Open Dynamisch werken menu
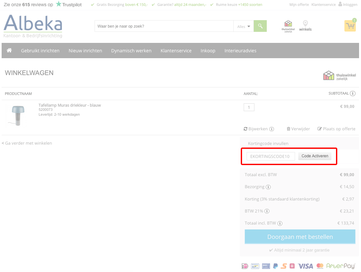Viewport: 361px width, 272px height. [x=131, y=51]
